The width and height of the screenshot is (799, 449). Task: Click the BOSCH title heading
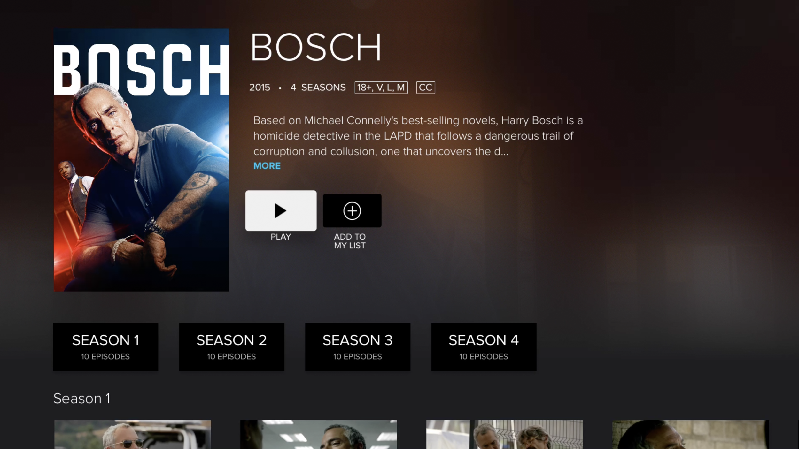[316, 48]
